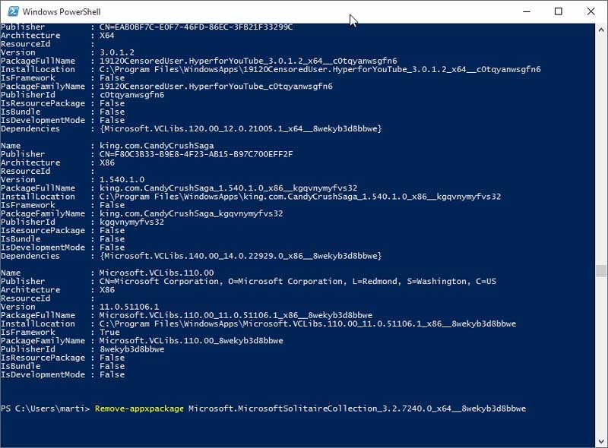The image size is (608, 448).
Task: Click the Remove-appxpackage command text
Action: tap(139, 409)
